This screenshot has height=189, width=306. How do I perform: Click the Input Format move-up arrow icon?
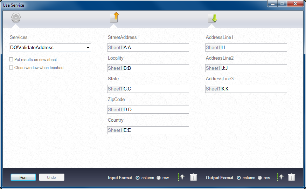coord(181,177)
